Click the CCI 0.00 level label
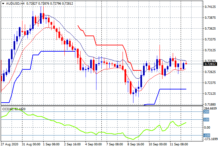218x148 pixels. (x=207, y=128)
